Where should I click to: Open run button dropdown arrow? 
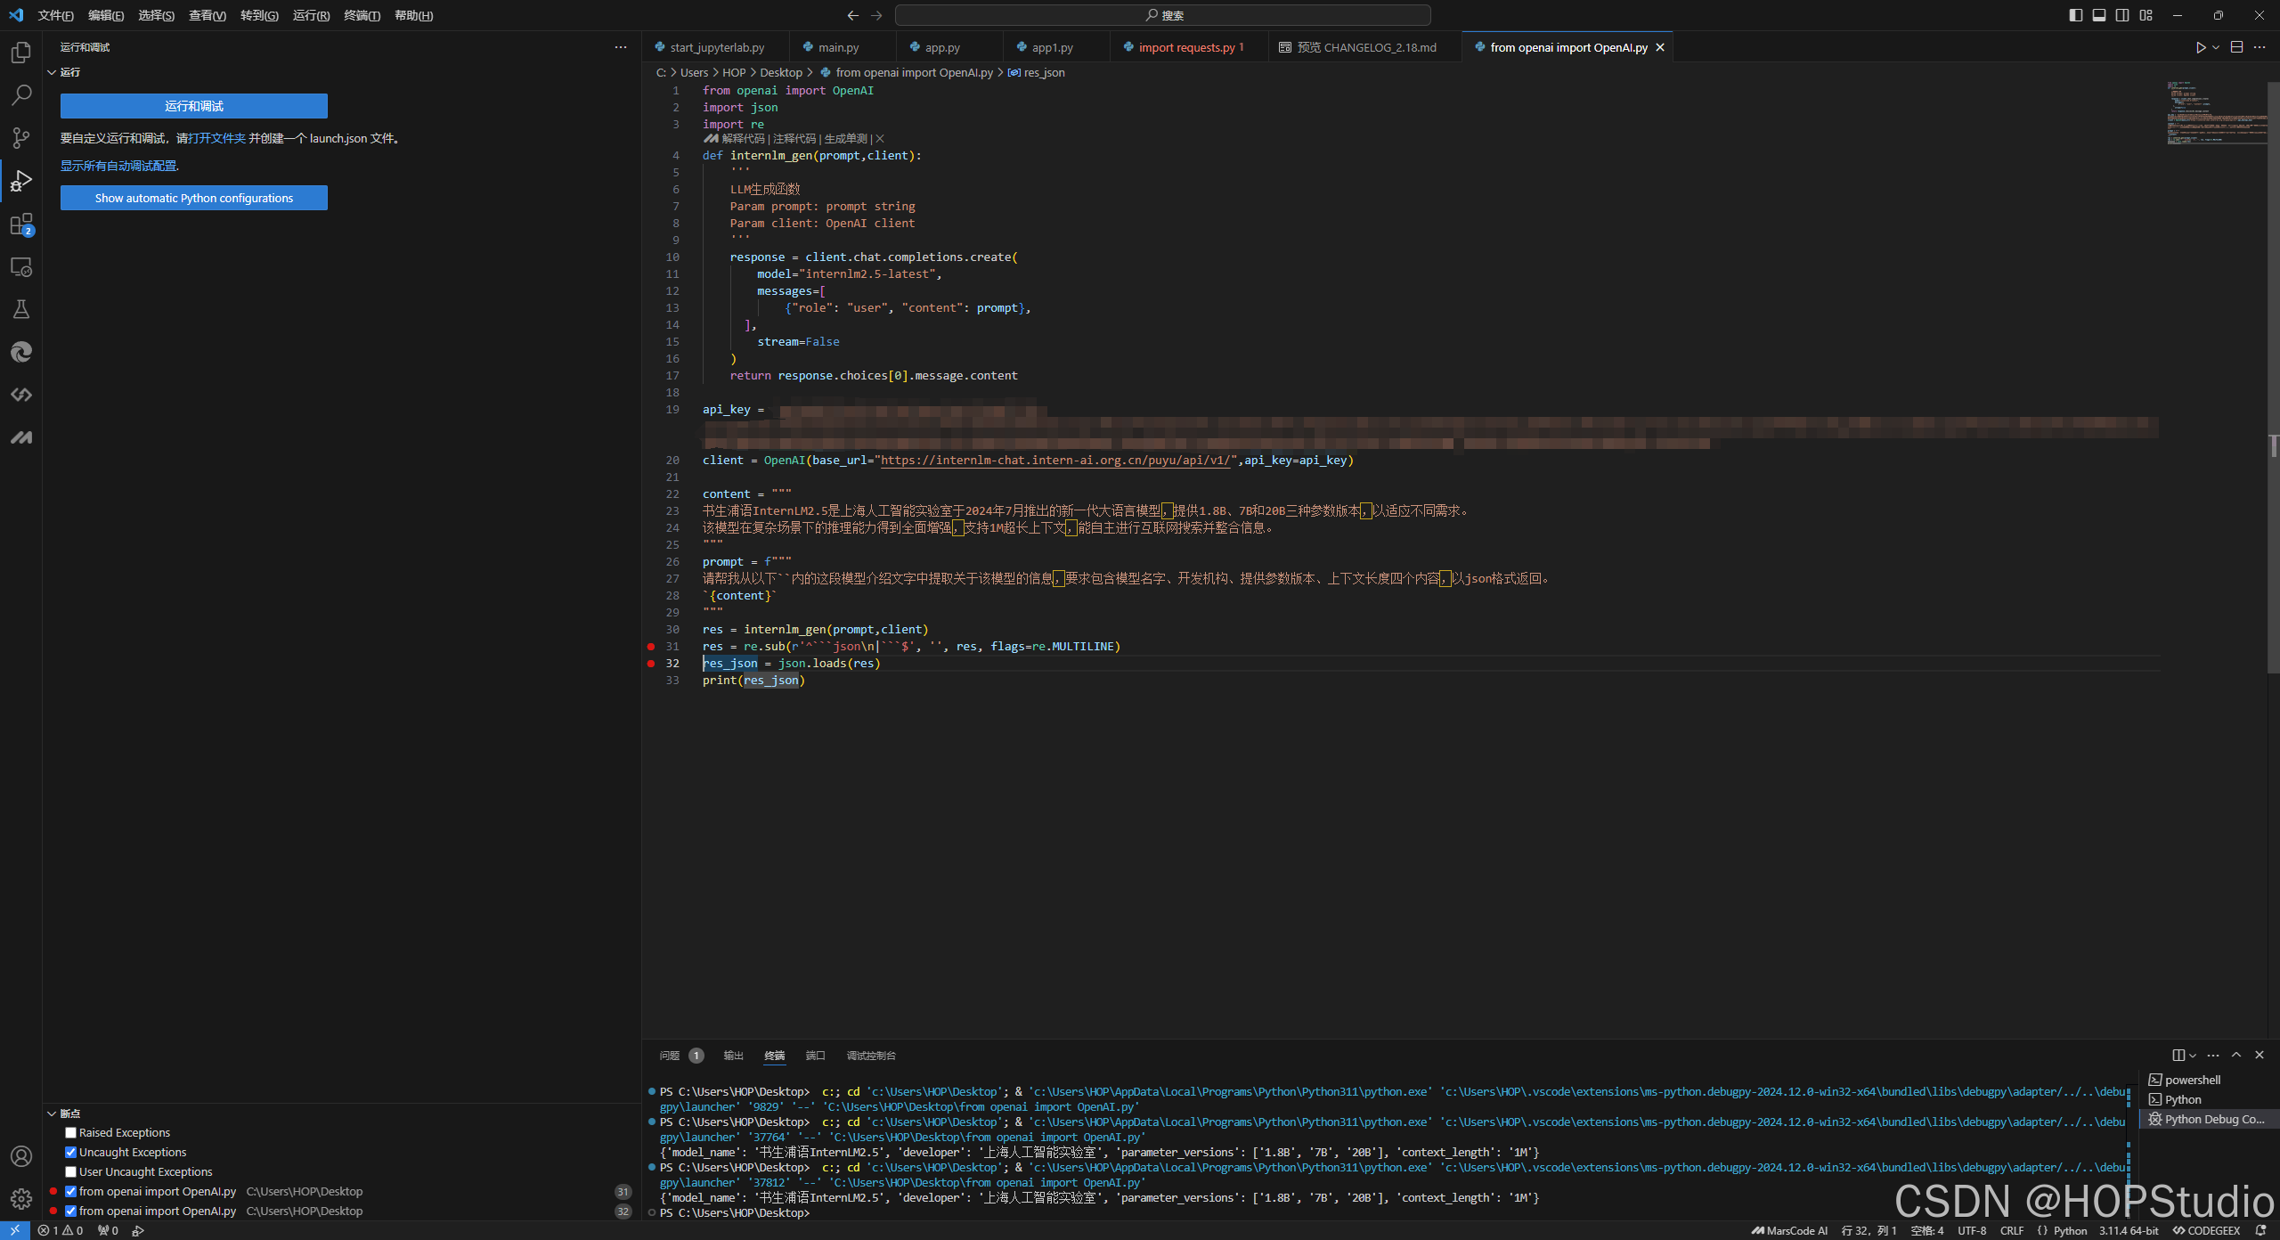[2216, 47]
